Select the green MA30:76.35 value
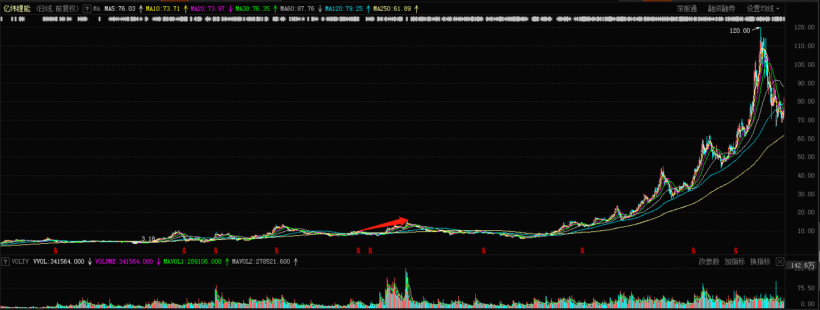This screenshot has height=310, width=820. (x=252, y=9)
